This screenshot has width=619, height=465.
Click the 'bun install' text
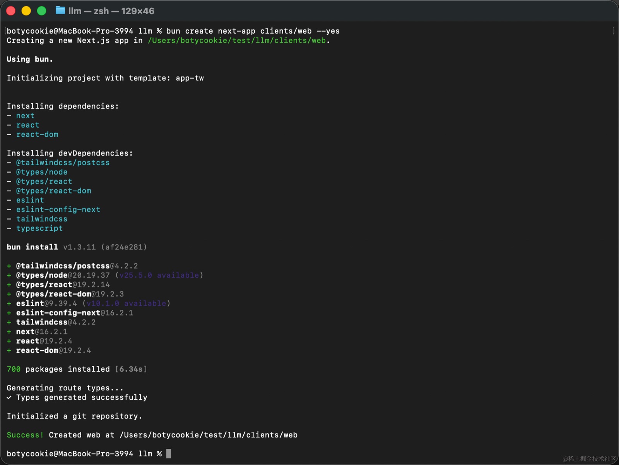pos(32,247)
